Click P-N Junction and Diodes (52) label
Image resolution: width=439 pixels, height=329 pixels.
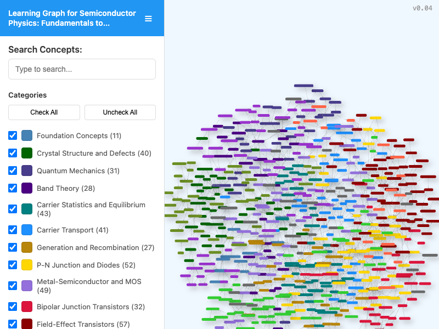click(86, 265)
